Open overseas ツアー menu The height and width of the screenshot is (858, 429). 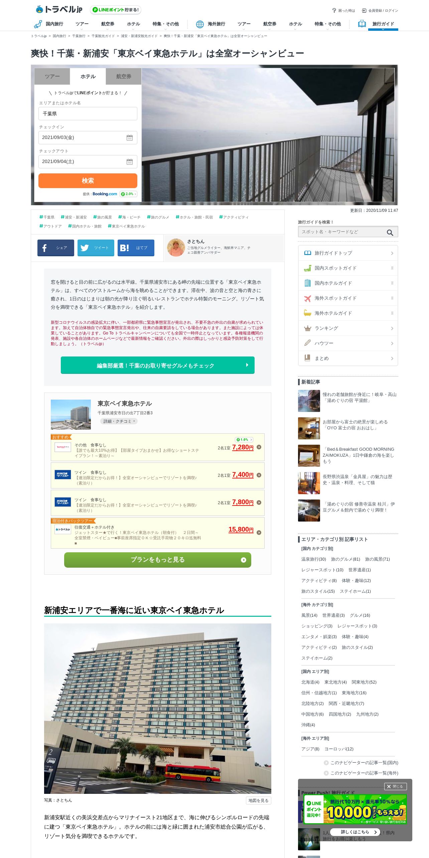pyautogui.click(x=244, y=24)
